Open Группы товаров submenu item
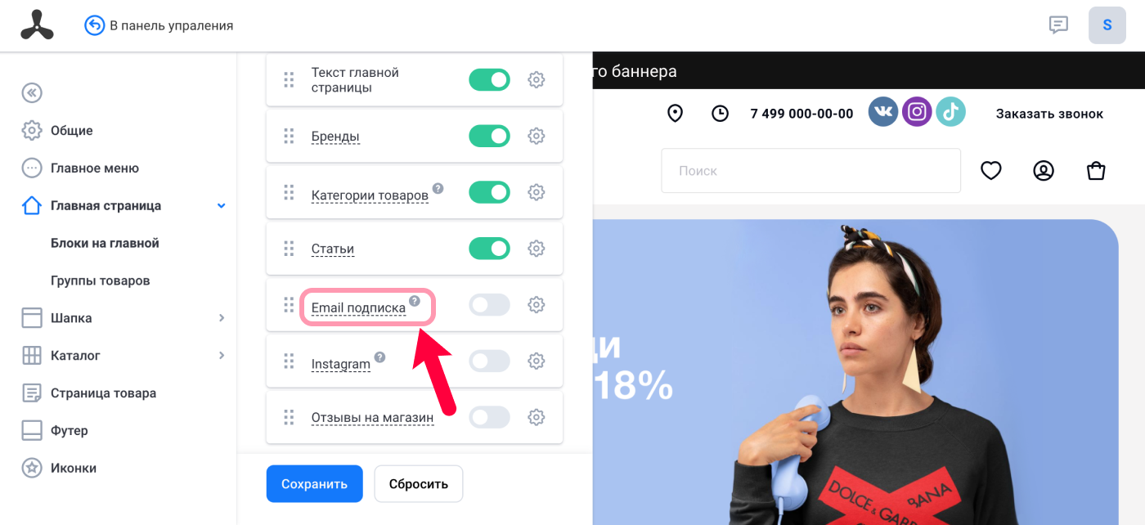Image resolution: width=1145 pixels, height=525 pixels. [101, 280]
